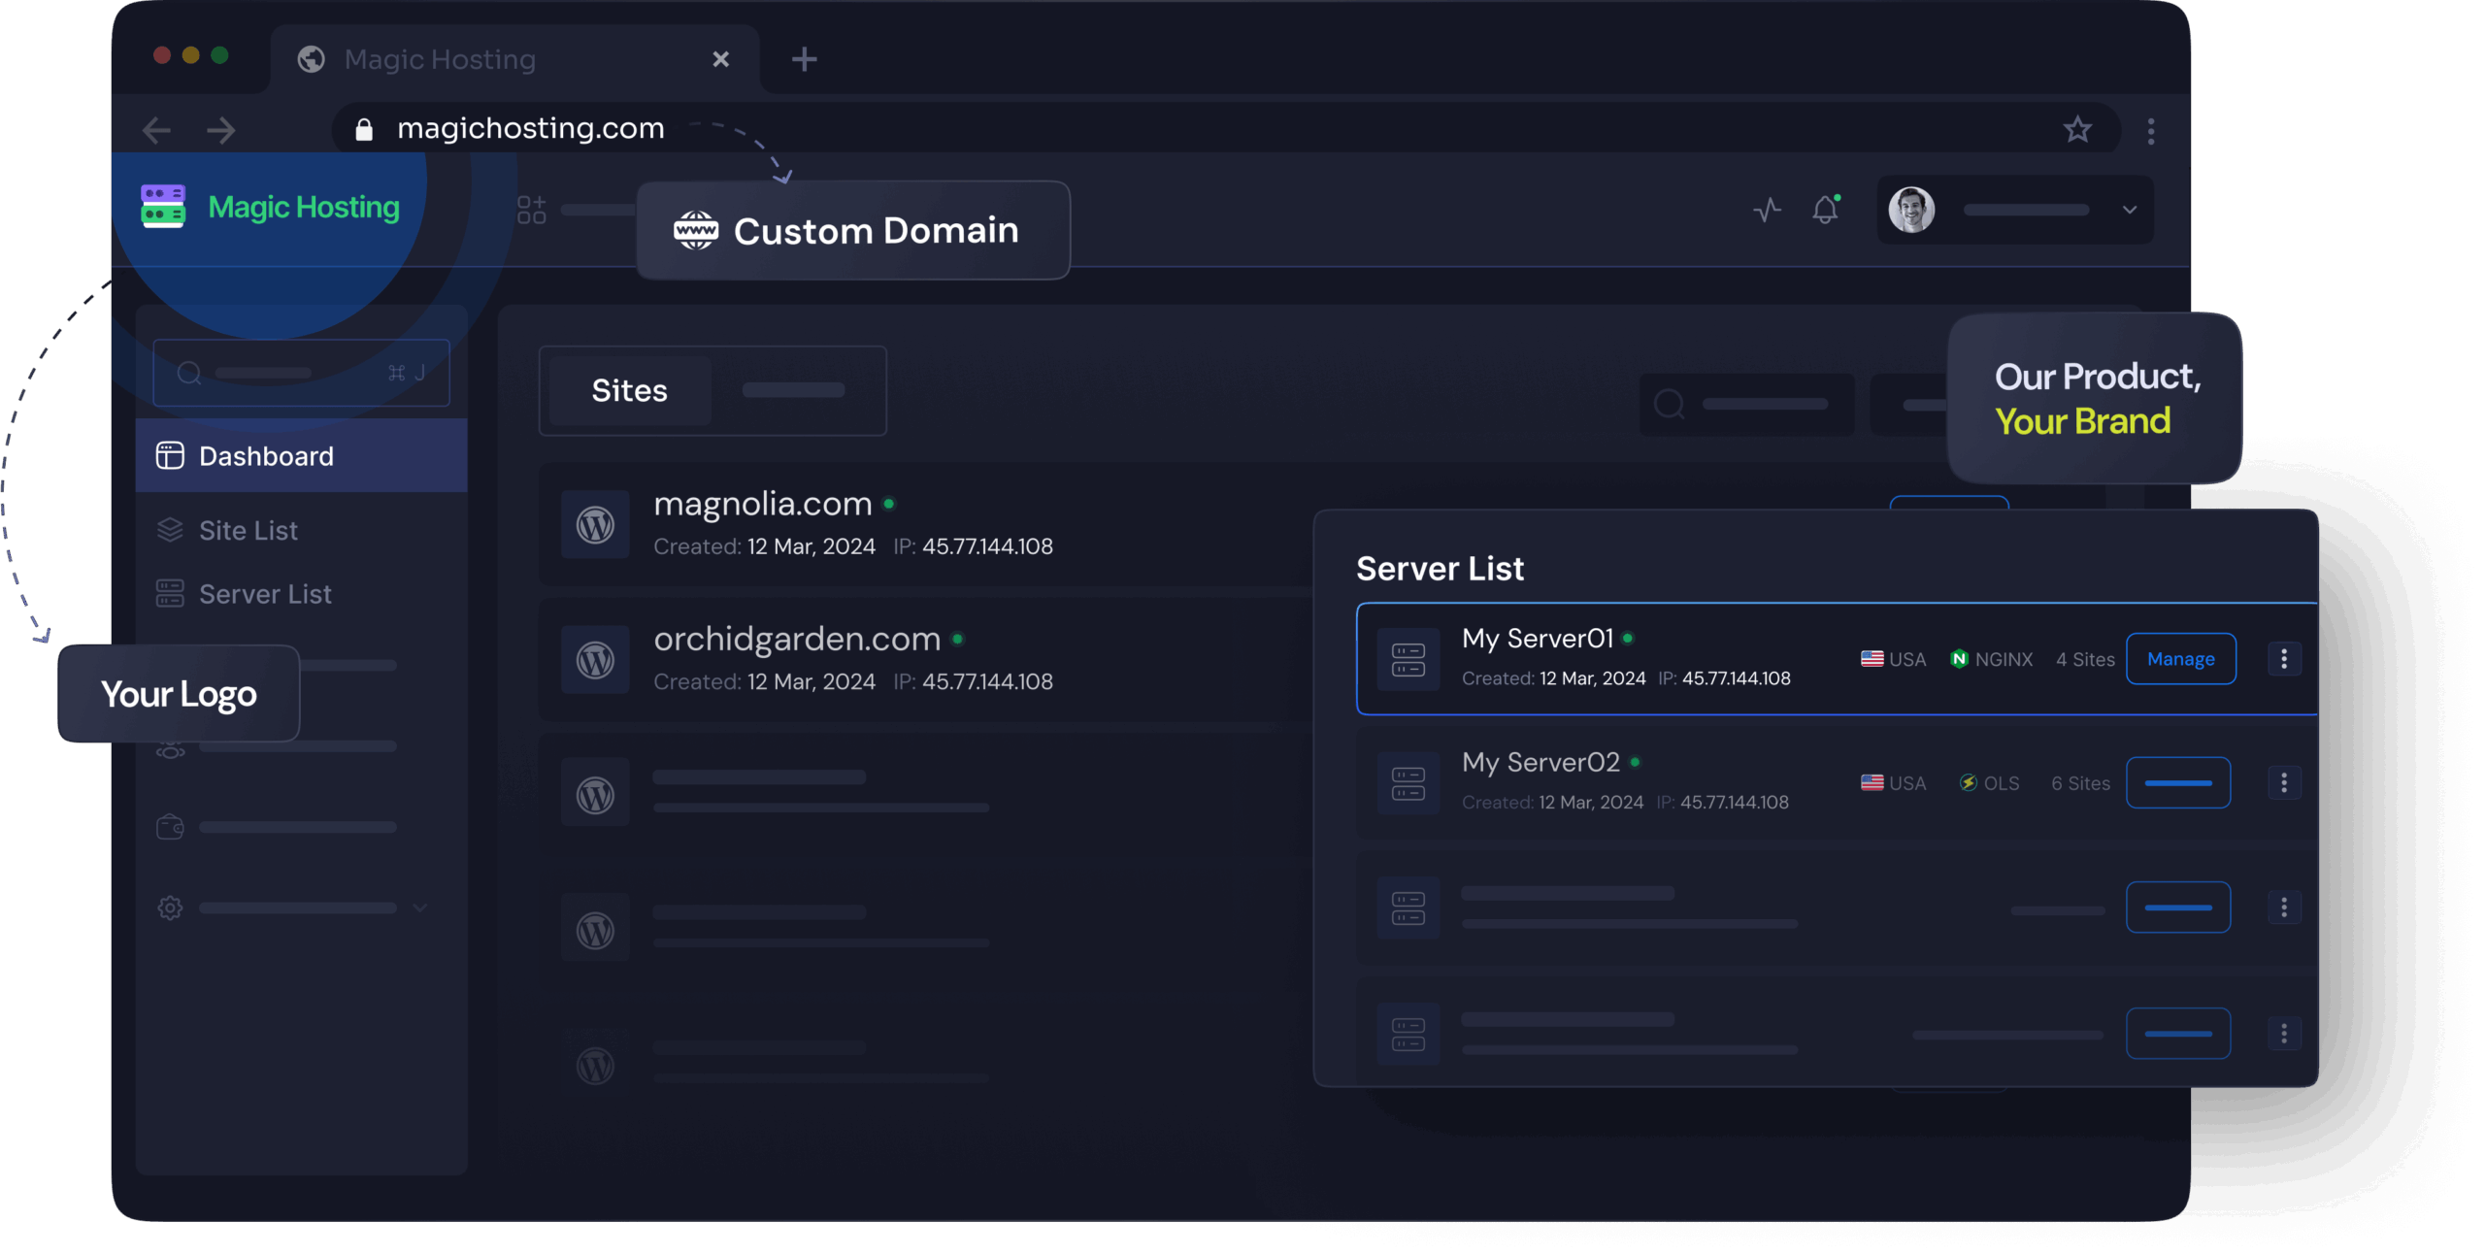Click WordPress icon for magnolia.com
The width and height of the screenshot is (2485, 1254).
coord(595,525)
